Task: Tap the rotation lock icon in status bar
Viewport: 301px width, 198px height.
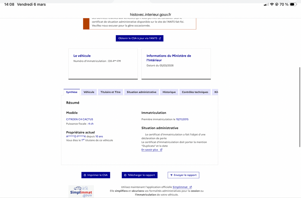Action: point(277,4)
